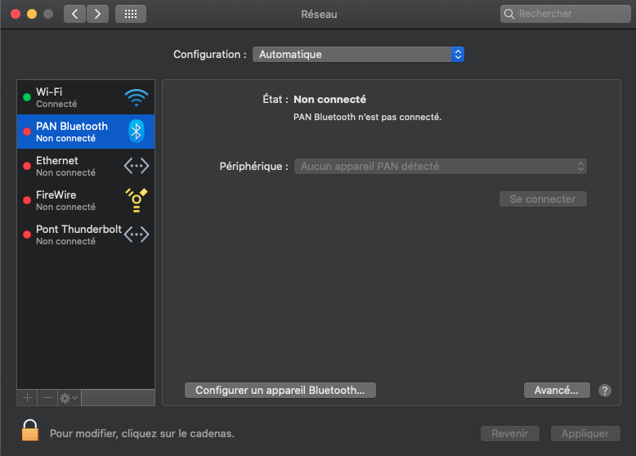636x456 pixels.
Task: Click the padlock to unlock changes
Action: [x=30, y=431]
